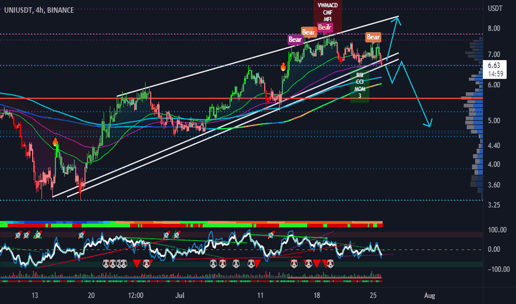Click the last panda marker in the oscillator row
This screenshot has width=516, height=304.
coord(331,263)
